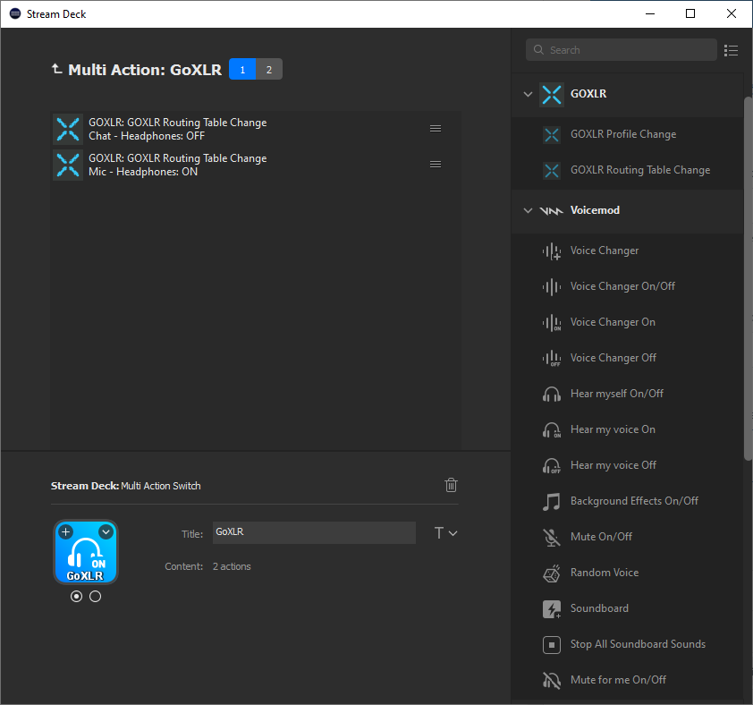Select the second state radio button under key preview
Image resolution: width=753 pixels, height=705 pixels.
click(95, 597)
